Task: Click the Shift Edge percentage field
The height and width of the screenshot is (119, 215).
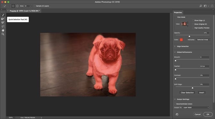Action: pos(205,84)
